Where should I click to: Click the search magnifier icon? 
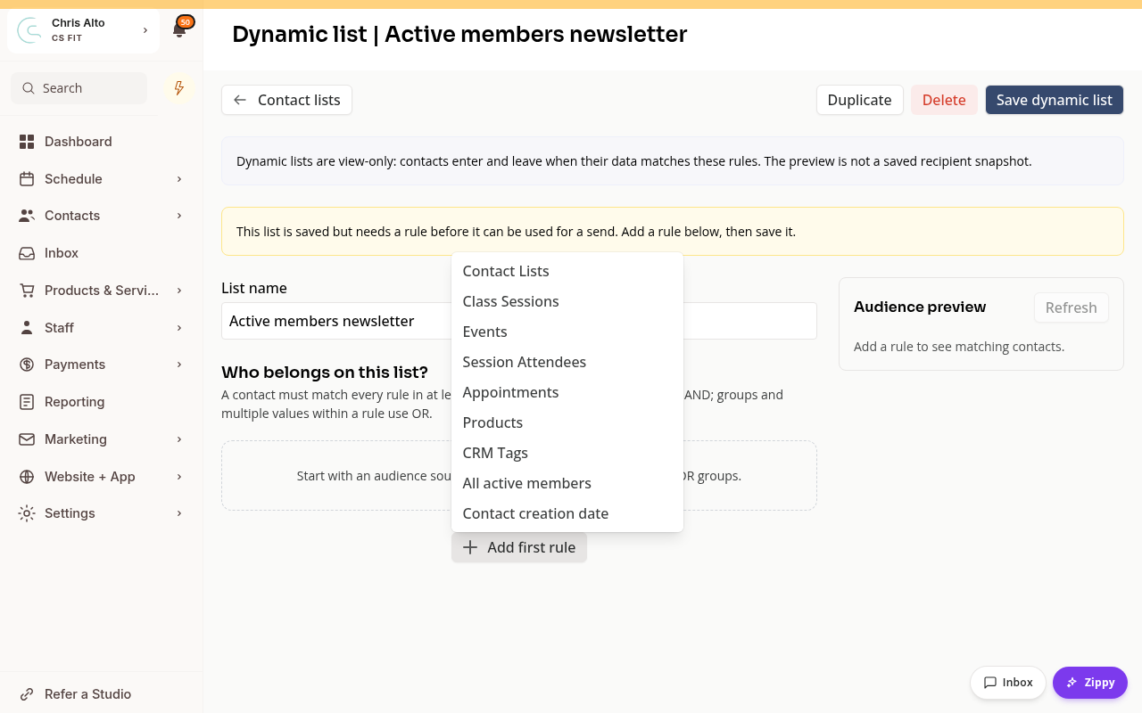(29, 88)
